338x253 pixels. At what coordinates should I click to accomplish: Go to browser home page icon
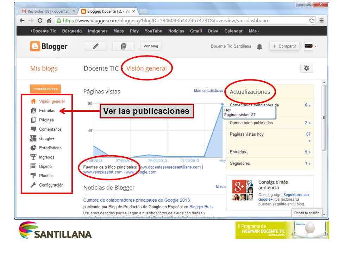49,21
